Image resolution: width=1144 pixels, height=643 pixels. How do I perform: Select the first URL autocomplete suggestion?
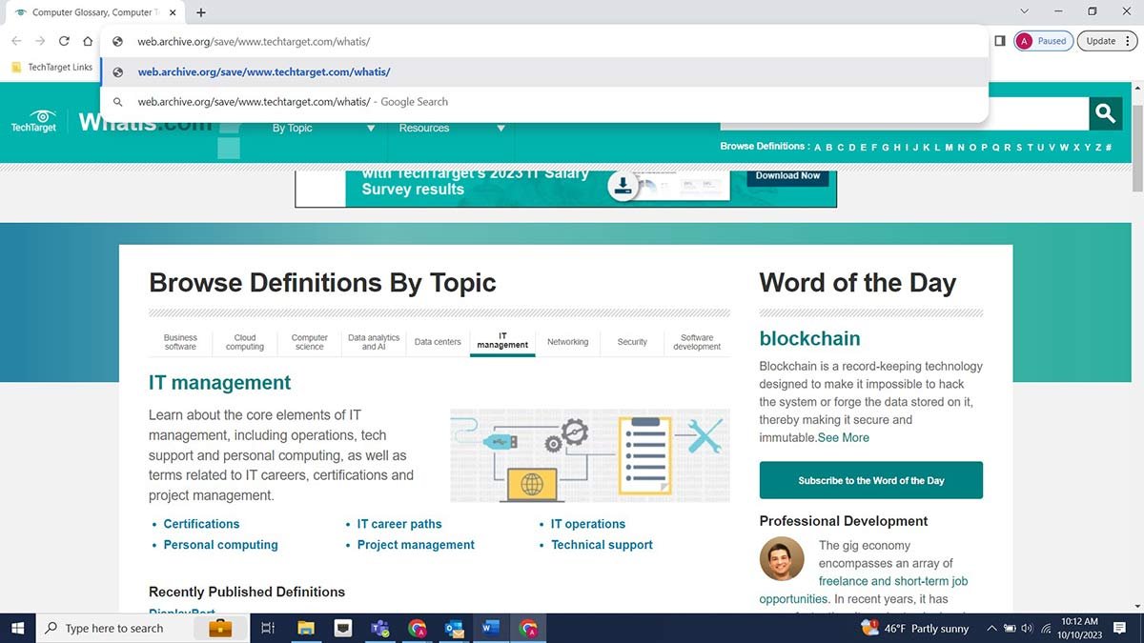(264, 72)
